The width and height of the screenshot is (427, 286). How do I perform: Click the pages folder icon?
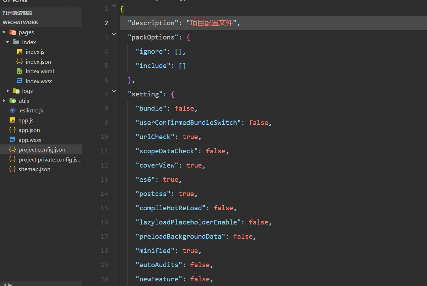click(x=12, y=32)
